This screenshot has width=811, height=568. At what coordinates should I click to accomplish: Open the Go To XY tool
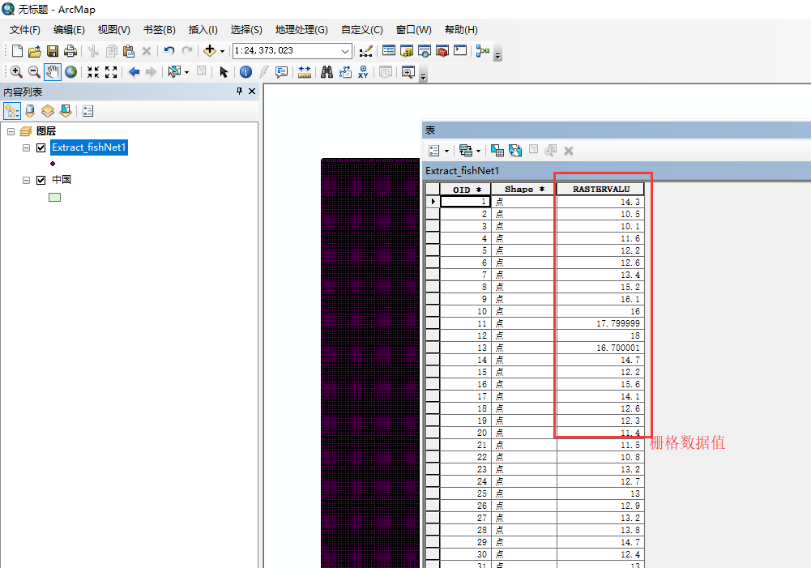[x=363, y=72]
